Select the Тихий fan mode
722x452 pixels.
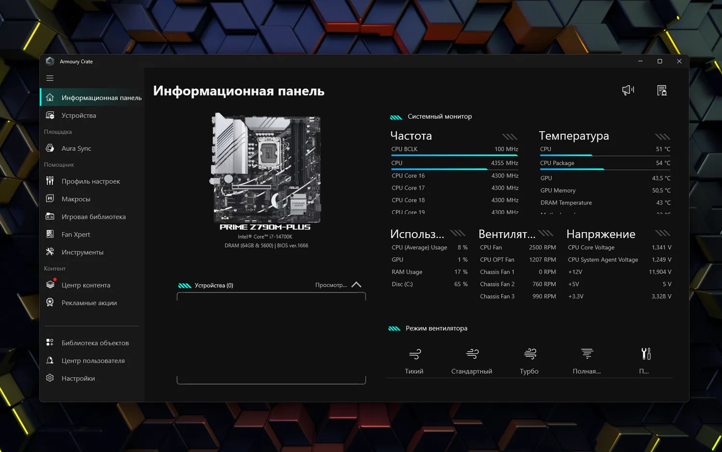[x=414, y=361]
